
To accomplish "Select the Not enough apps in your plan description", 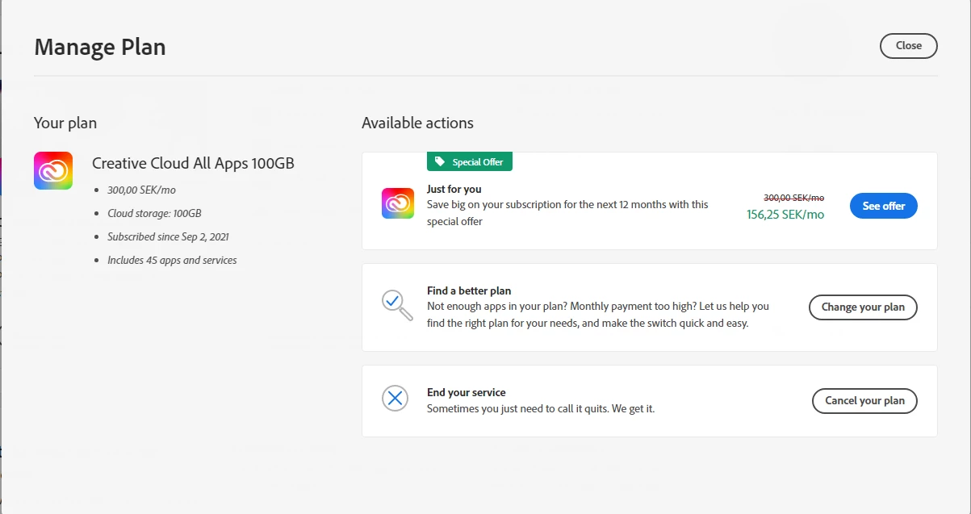I will pyautogui.click(x=598, y=315).
